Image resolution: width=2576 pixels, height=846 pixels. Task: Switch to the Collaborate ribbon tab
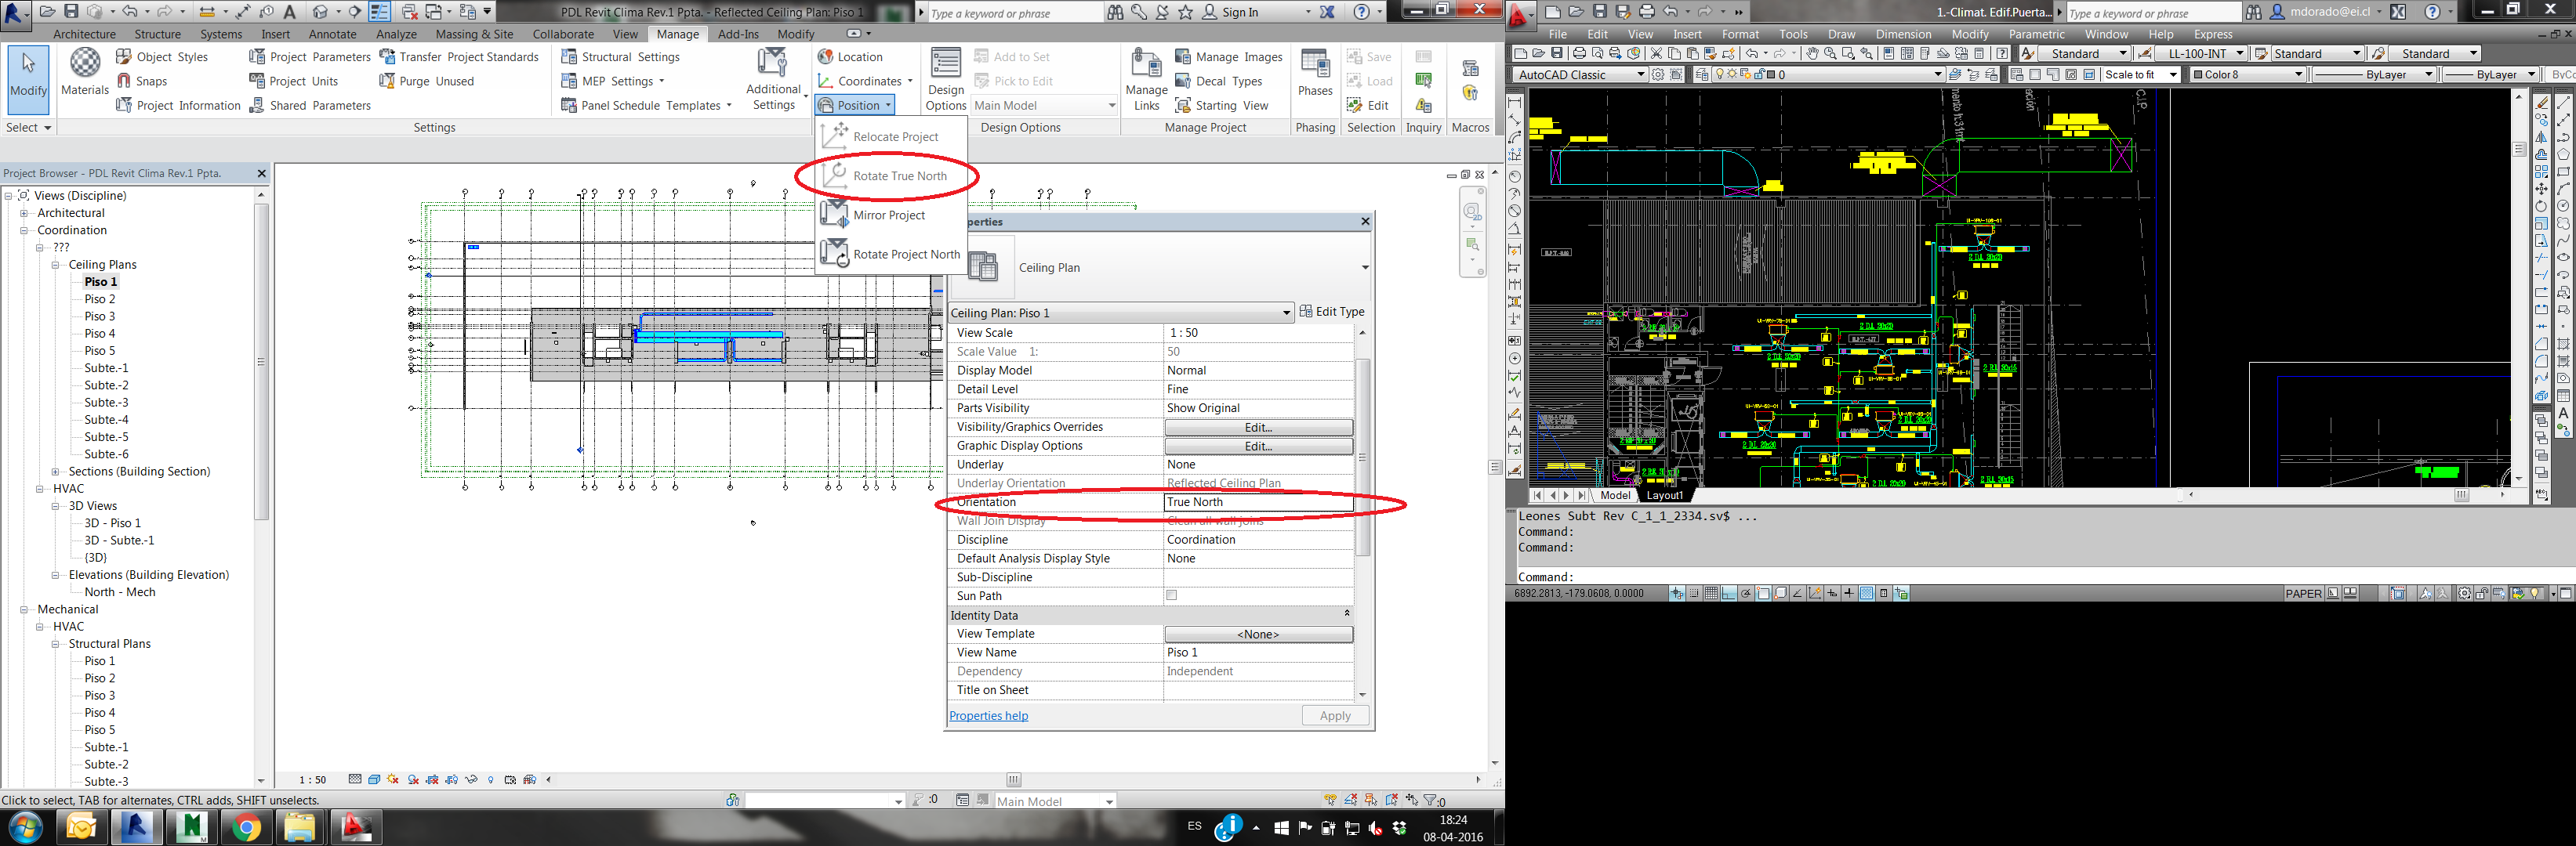pyautogui.click(x=563, y=34)
